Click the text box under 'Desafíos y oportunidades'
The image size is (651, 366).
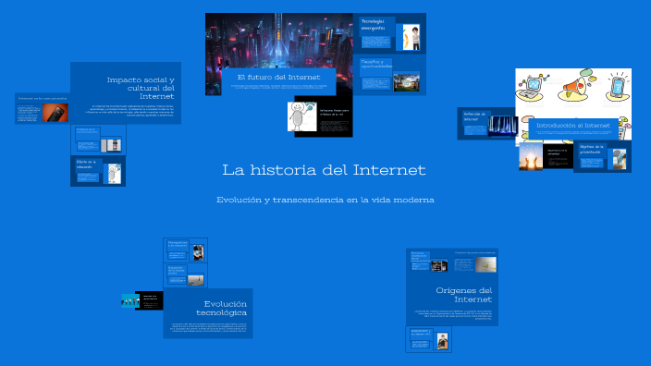coord(375,83)
